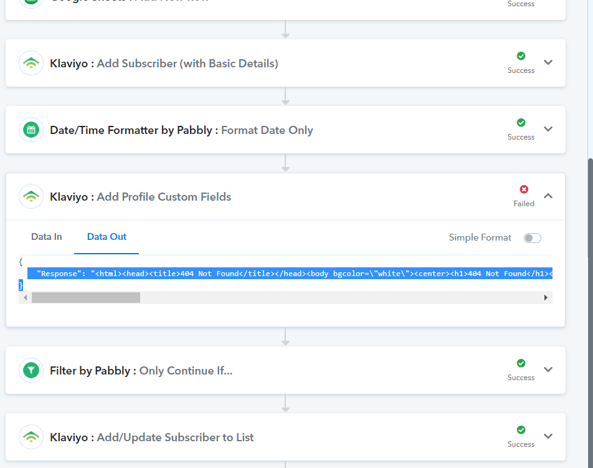Click the Add Subscriber (with Basic Details) title
593x468 pixels.
(187, 64)
